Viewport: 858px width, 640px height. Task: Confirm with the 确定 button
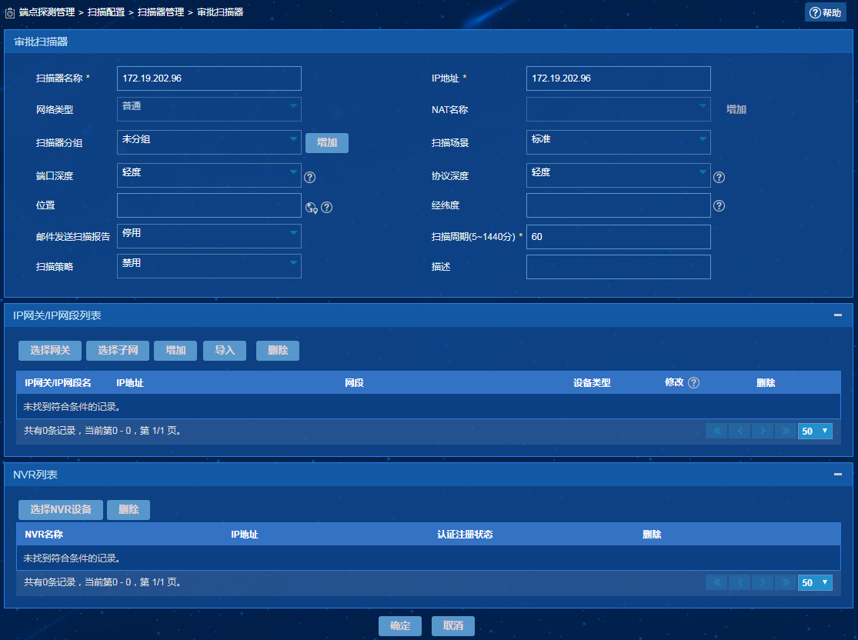tap(400, 626)
